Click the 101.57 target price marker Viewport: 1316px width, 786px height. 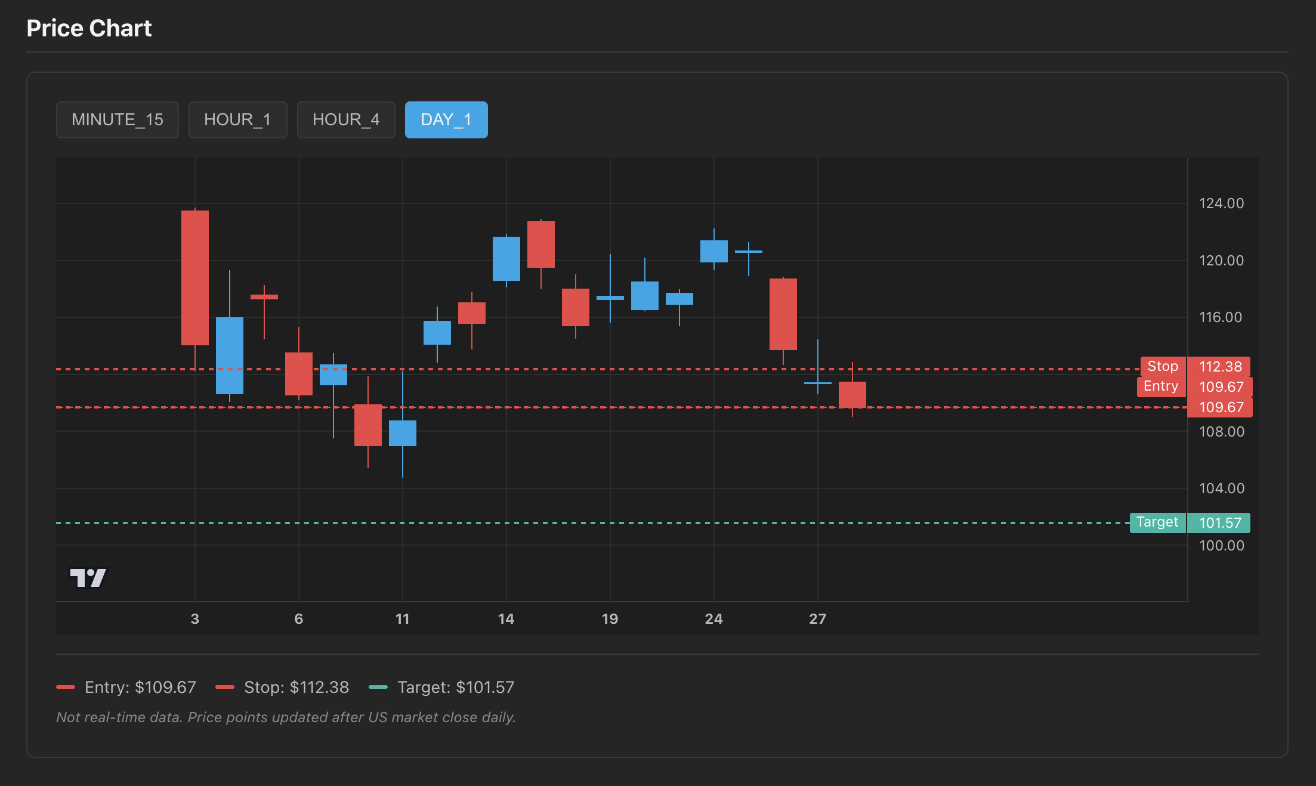coord(1219,523)
